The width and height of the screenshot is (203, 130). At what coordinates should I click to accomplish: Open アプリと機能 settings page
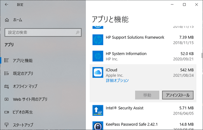[x=23, y=61]
